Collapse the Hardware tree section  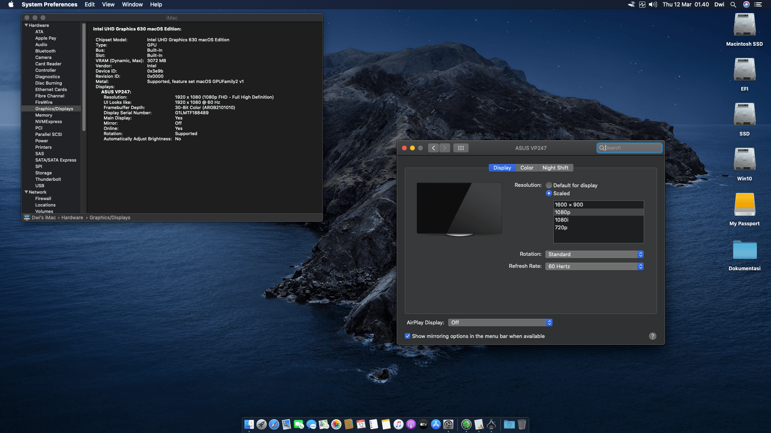pyautogui.click(x=27, y=25)
